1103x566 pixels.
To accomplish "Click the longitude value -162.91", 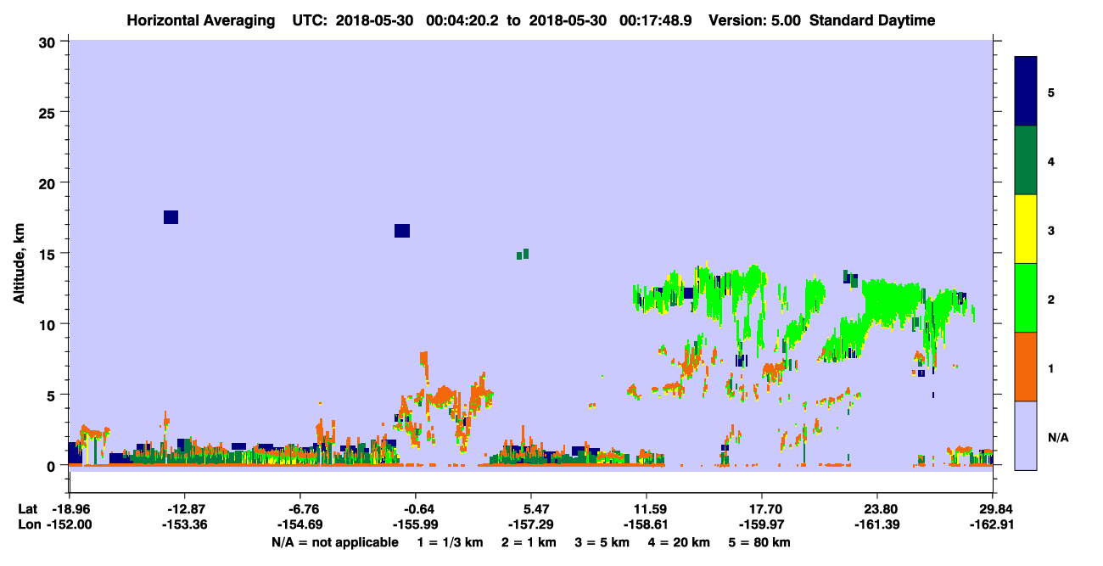I will click(994, 524).
